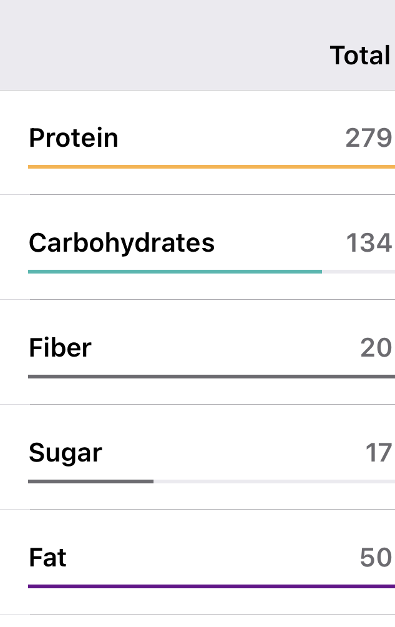The width and height of the screenshot is (395, 627).
Task: Tap the Fat total value 50
Action: [376, 558]
